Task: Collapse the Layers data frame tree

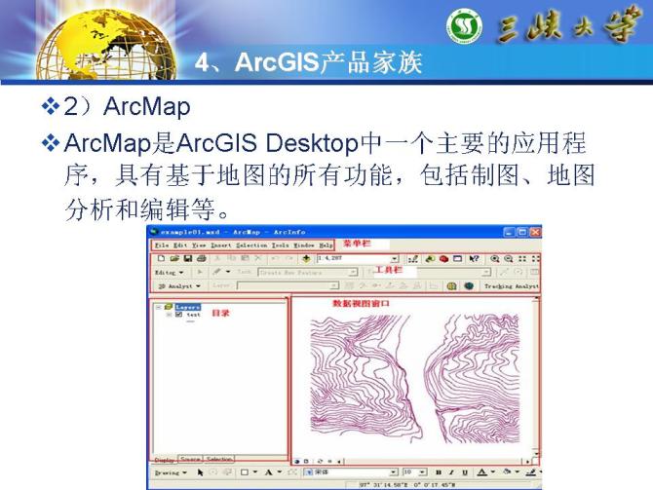Action: click(158, 307)
